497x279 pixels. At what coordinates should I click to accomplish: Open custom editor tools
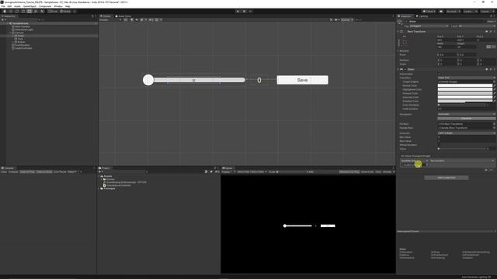click(x=42, y=12)
